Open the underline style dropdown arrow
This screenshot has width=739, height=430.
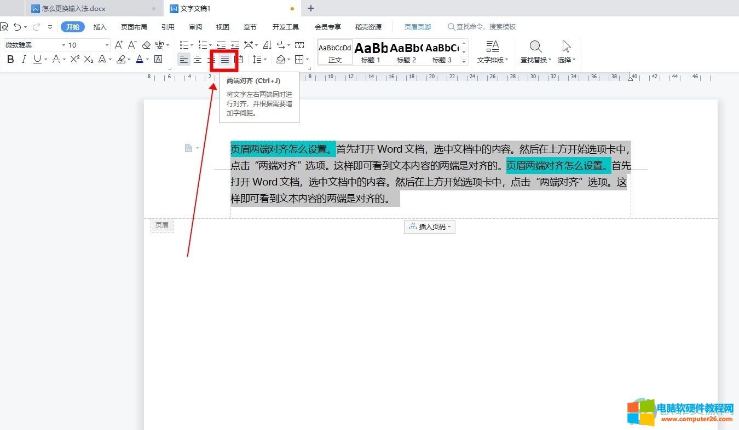(x=45, y=59)
